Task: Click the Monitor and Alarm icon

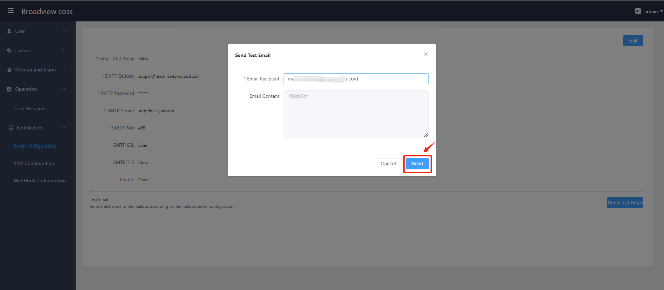Action: (x=9, y=70)
